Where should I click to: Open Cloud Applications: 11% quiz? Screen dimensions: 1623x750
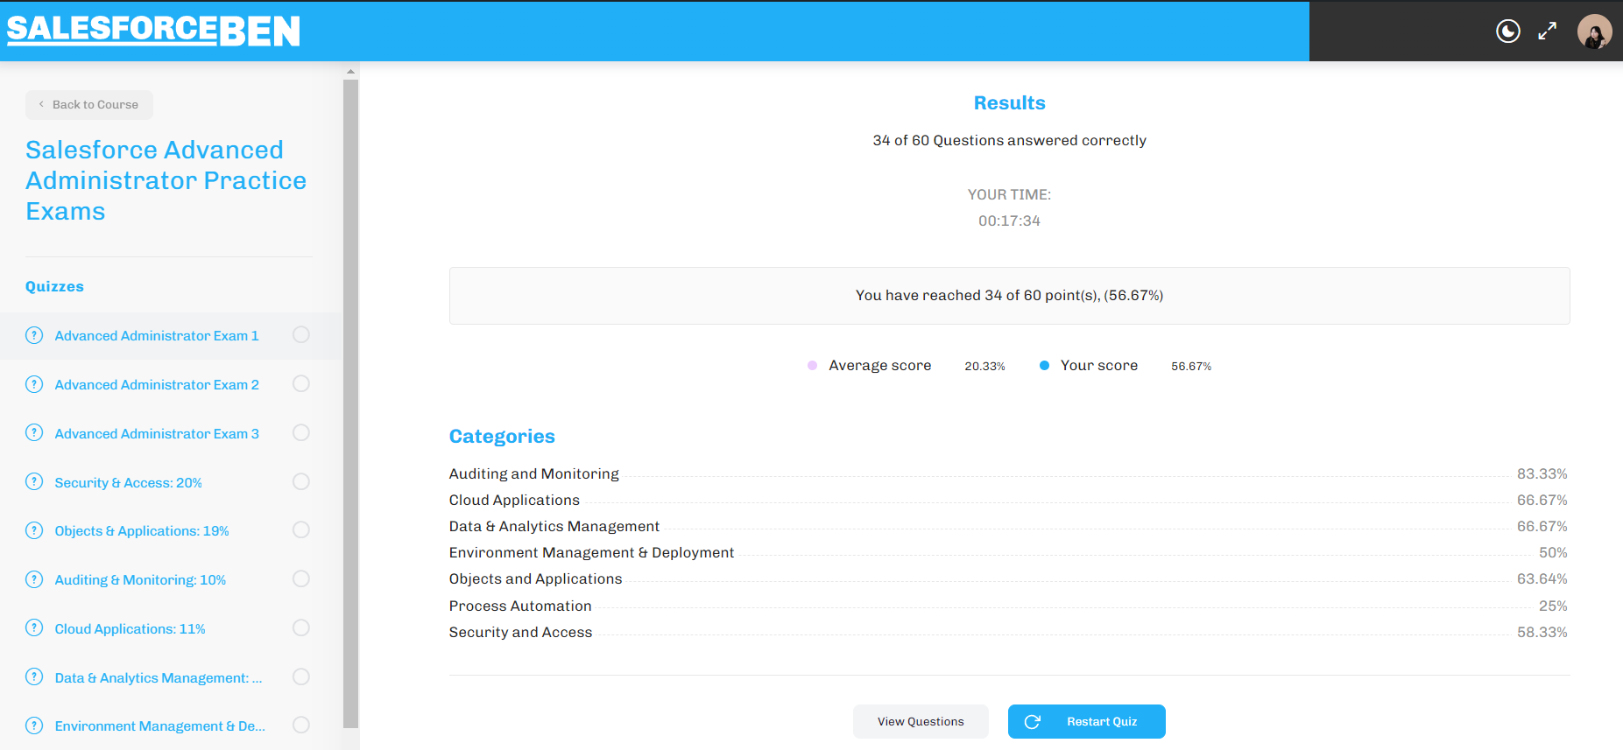pos(130,629)
